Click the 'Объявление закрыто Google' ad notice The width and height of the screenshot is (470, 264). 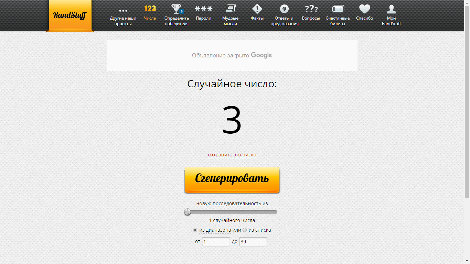(232, 55)
